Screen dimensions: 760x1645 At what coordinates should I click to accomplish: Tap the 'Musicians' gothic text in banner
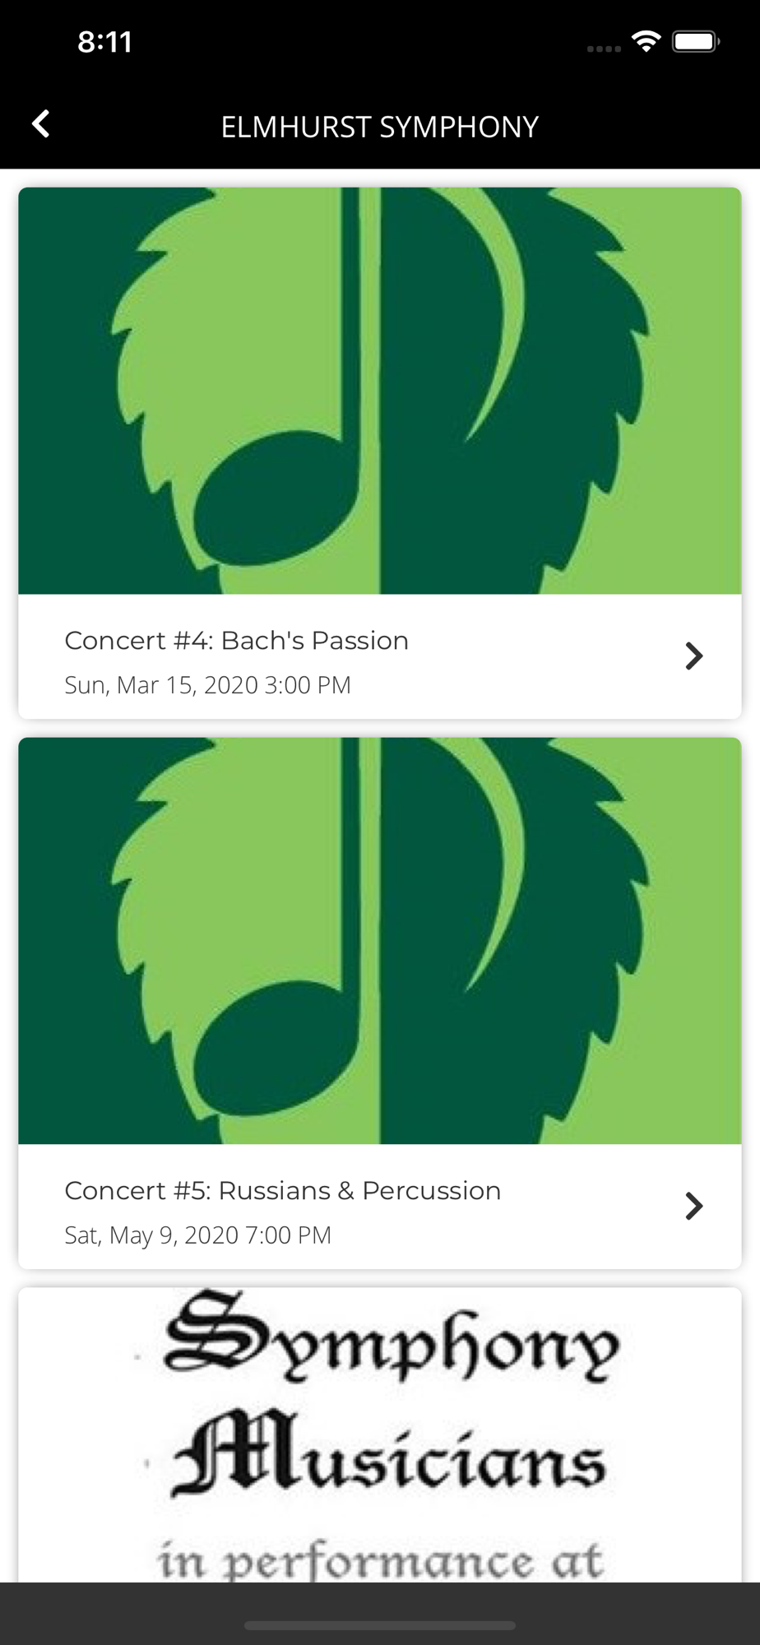pyautogui.click(x=388, y=1453)
